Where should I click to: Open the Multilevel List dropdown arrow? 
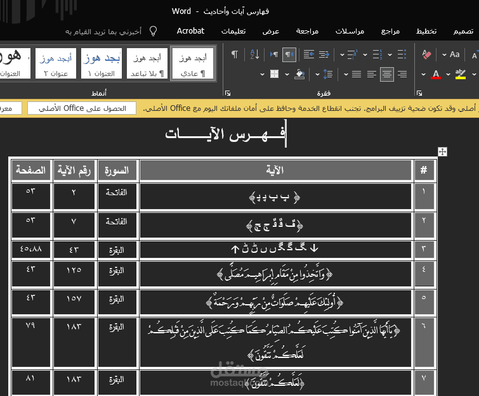[342, 55]
